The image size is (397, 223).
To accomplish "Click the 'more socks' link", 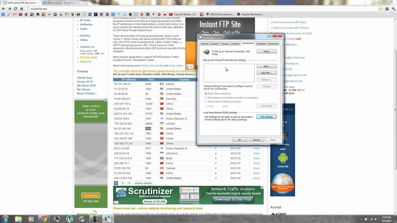I will click(143, 183).
